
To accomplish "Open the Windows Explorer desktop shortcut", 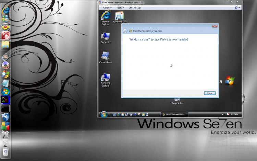I will (x=106, y=80).
